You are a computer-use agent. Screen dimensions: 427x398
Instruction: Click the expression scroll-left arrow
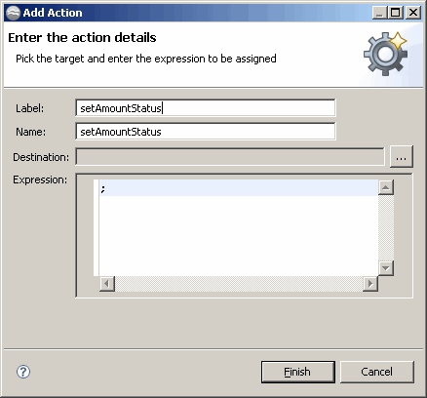pos(107,284)
